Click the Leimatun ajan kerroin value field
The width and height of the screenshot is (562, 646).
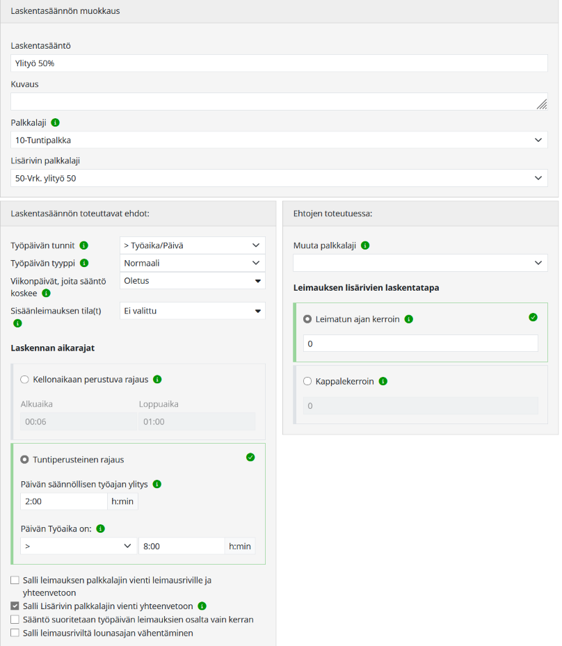tap(420, 344)
